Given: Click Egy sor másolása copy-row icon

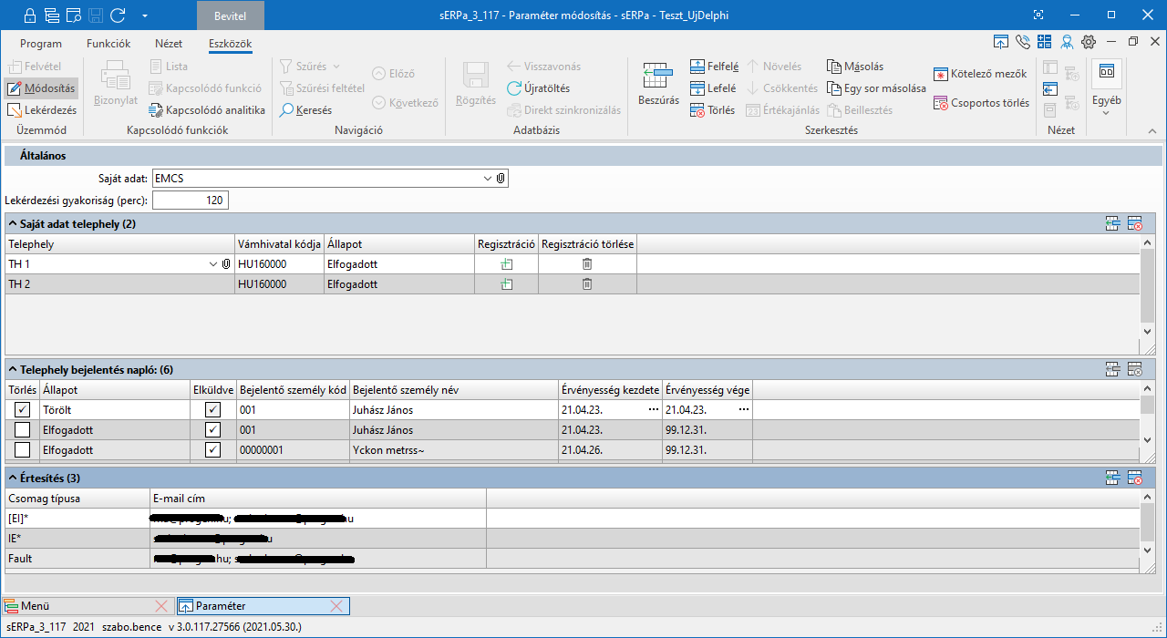Looking at the screenshot, I should [x=834, y=88].
